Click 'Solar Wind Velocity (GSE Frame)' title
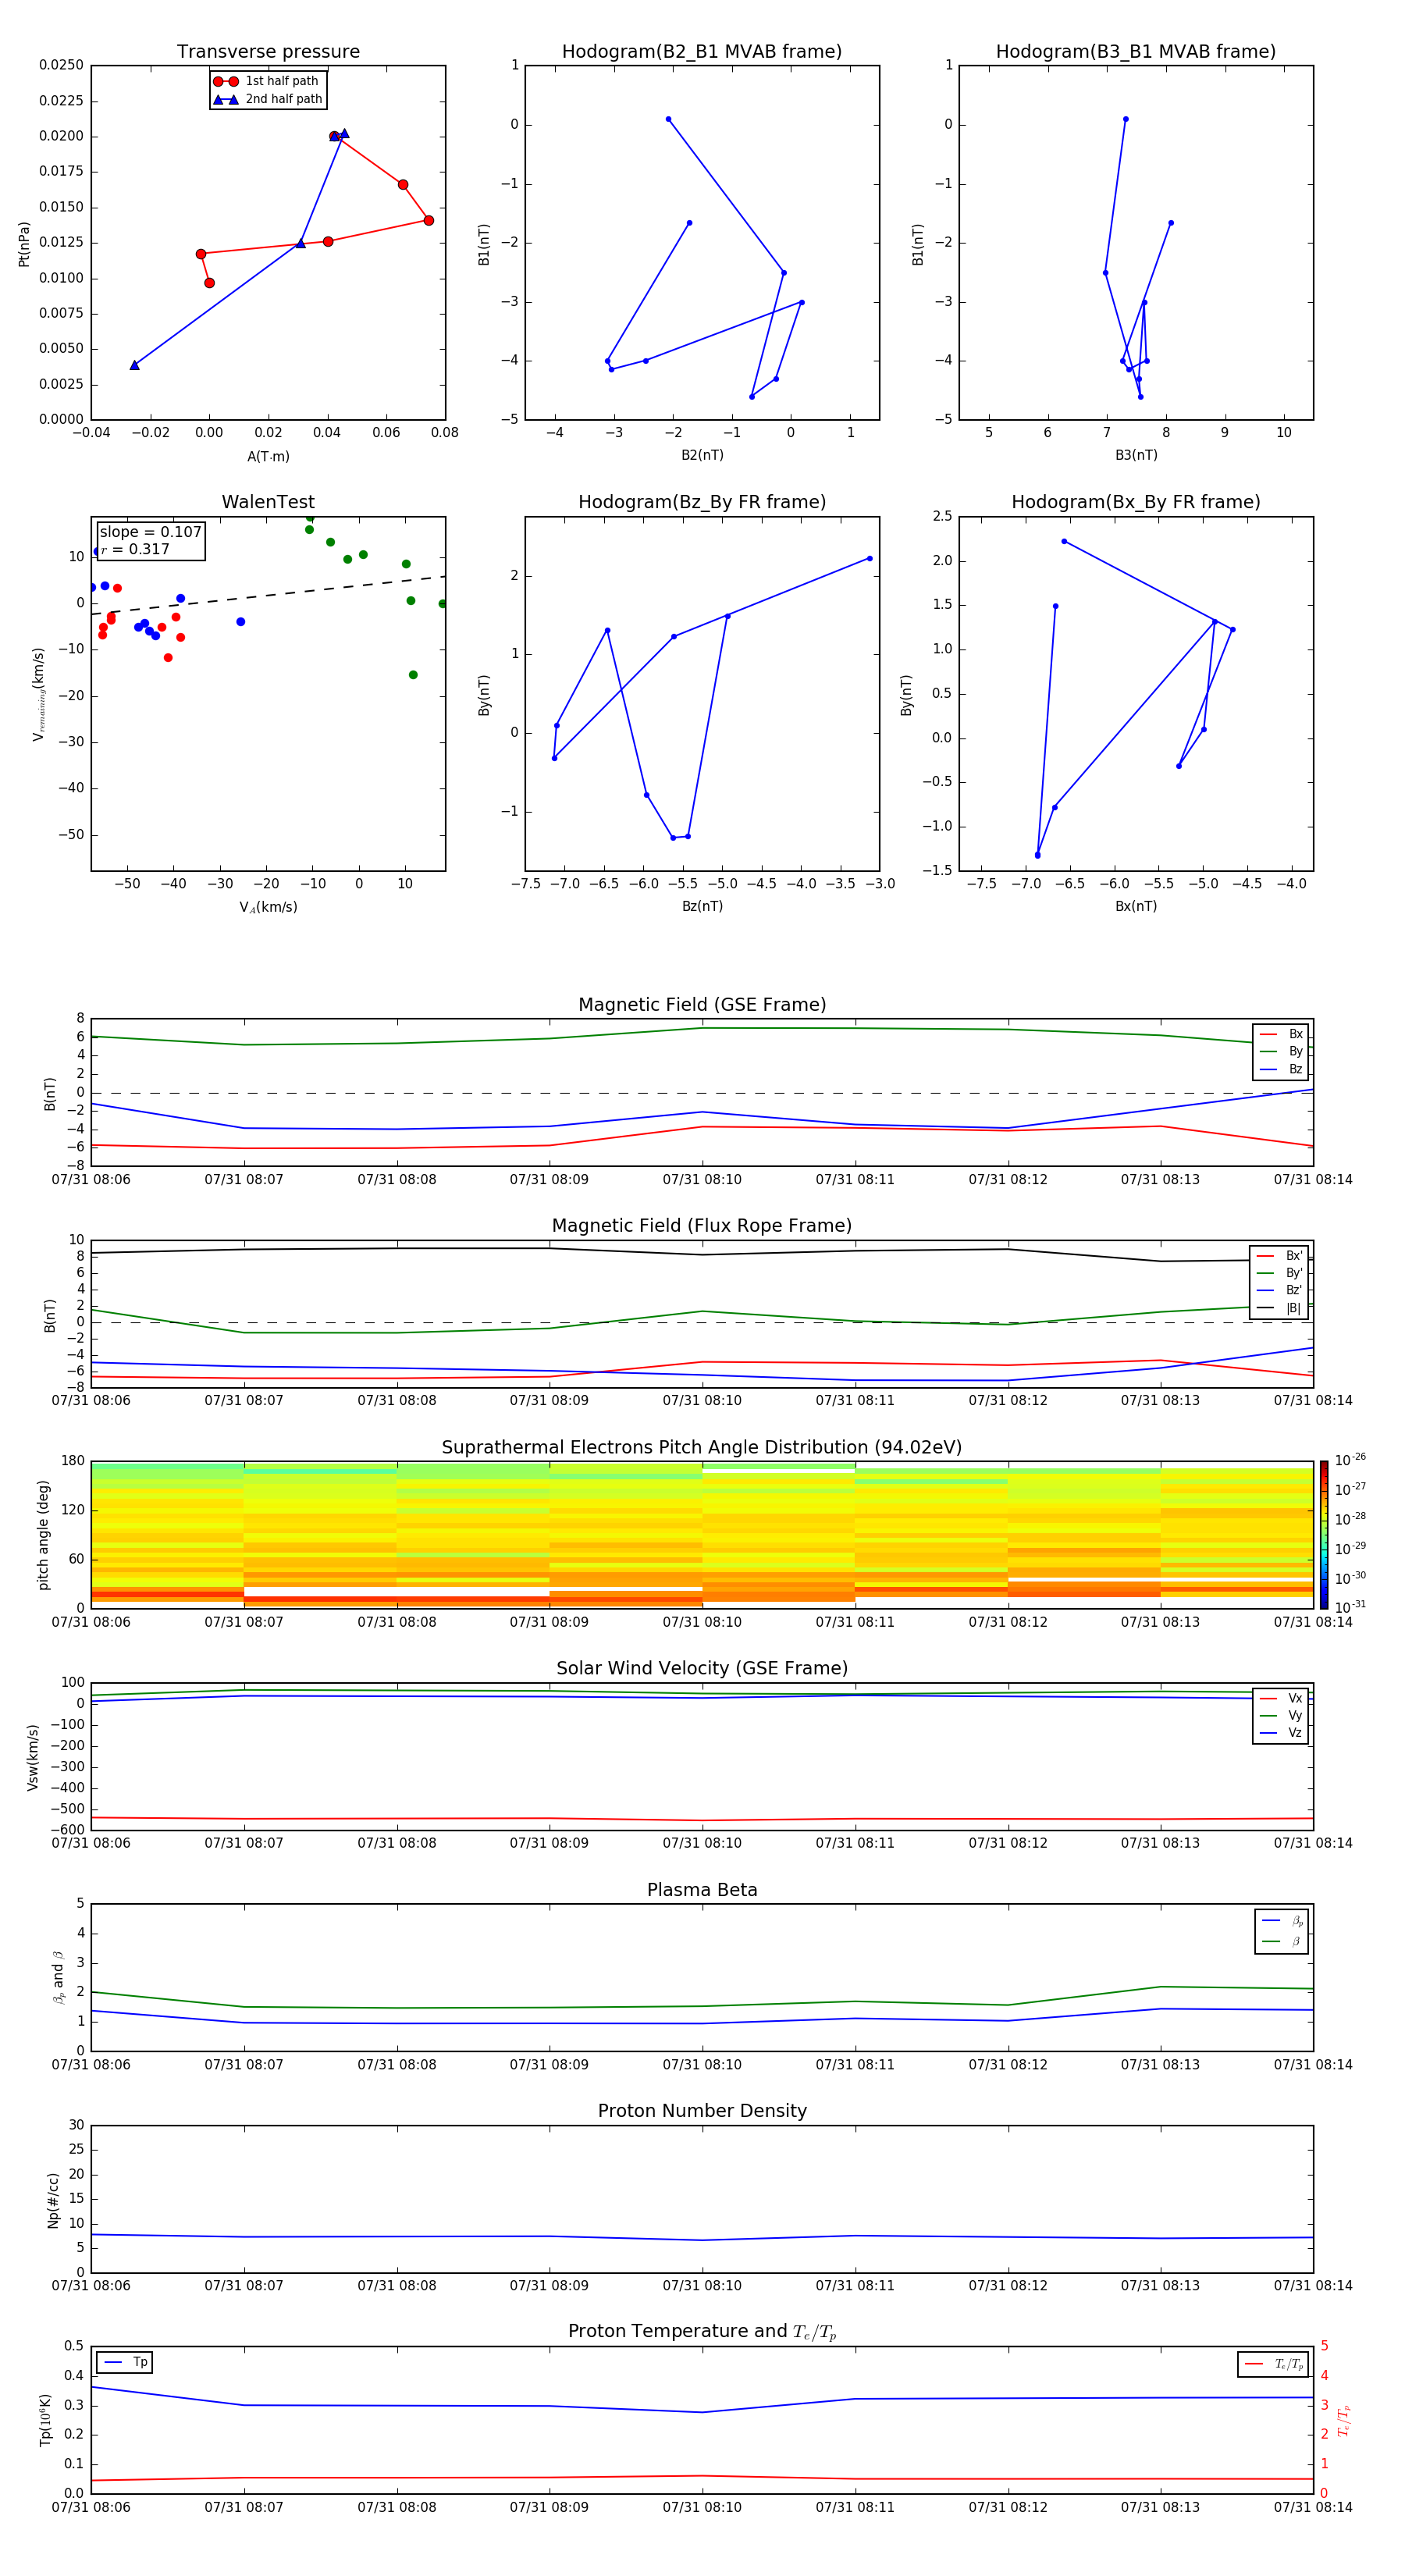 [702, 1669]
